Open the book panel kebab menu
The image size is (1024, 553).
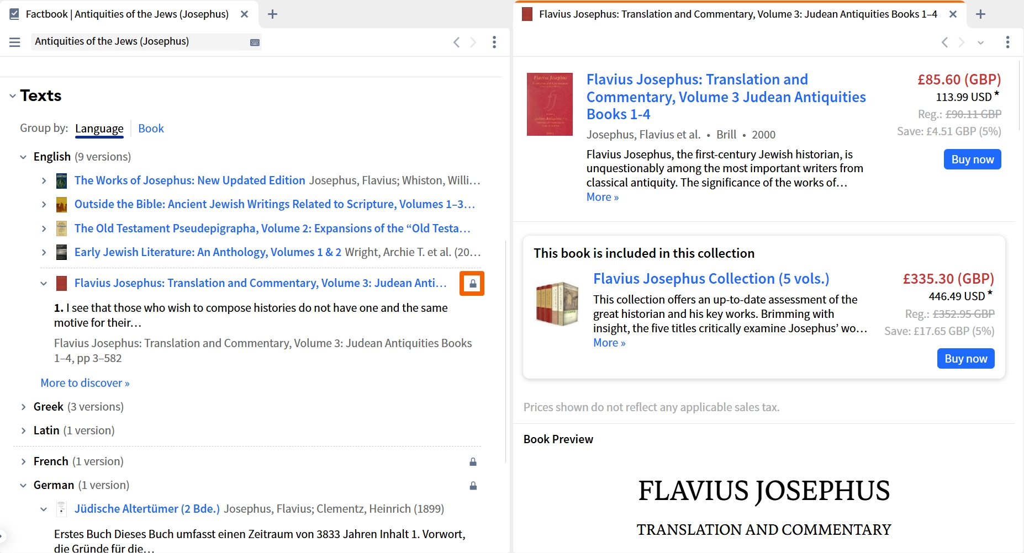pyautogui.click(x=1008, y=42)
